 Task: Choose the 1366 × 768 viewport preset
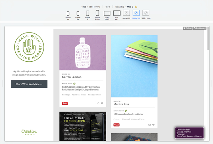pos(136,14)
